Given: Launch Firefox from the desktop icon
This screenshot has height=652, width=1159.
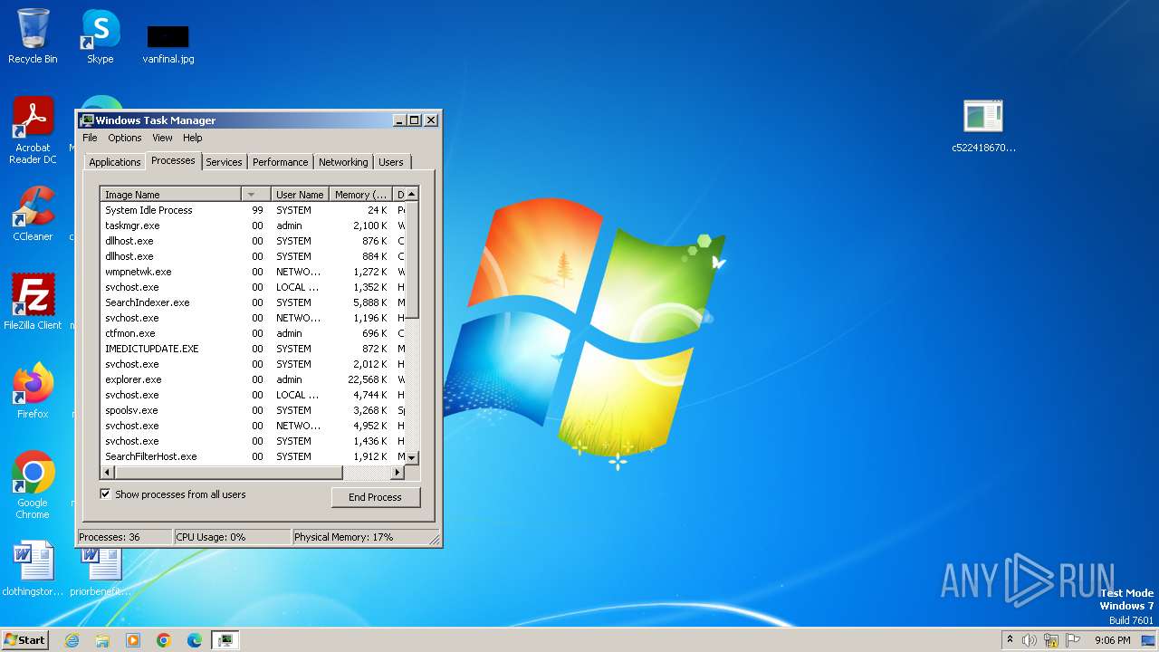Looking at the screenshot, I should [x=33, y=391].
